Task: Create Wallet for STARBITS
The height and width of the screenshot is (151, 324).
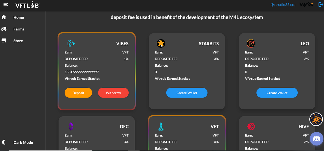Action: [187, 93]
